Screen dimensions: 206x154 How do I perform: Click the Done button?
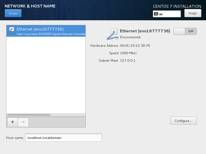click(13, 13)
